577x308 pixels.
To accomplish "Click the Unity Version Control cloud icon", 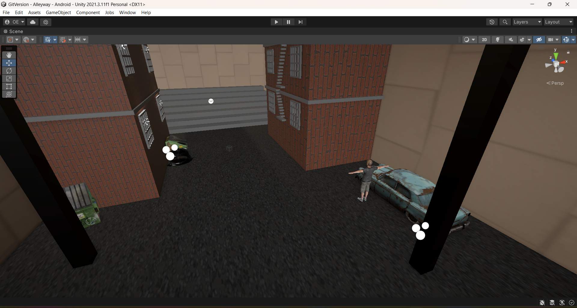I will pyautogui.click(x=32, y=22).
